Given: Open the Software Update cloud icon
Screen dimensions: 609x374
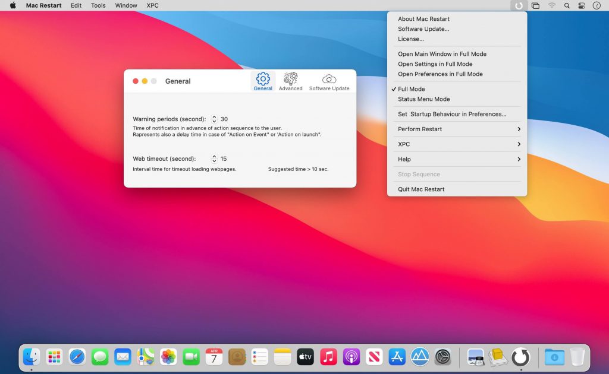Looking at the screenshot, I should coord(329,78).
